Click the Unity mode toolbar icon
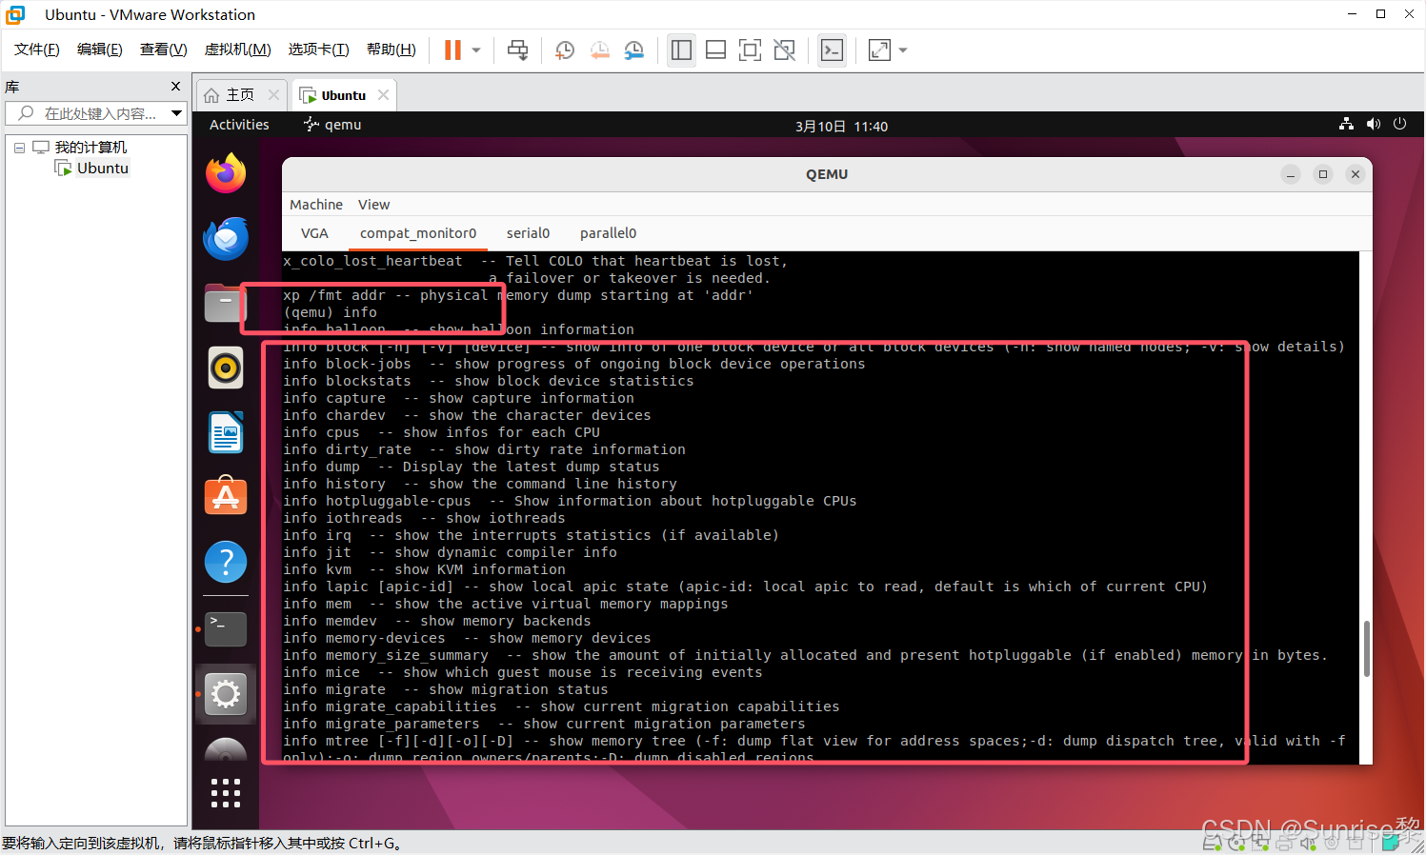This screenshot has width=1426, height=855. click(x=785, y=50)
